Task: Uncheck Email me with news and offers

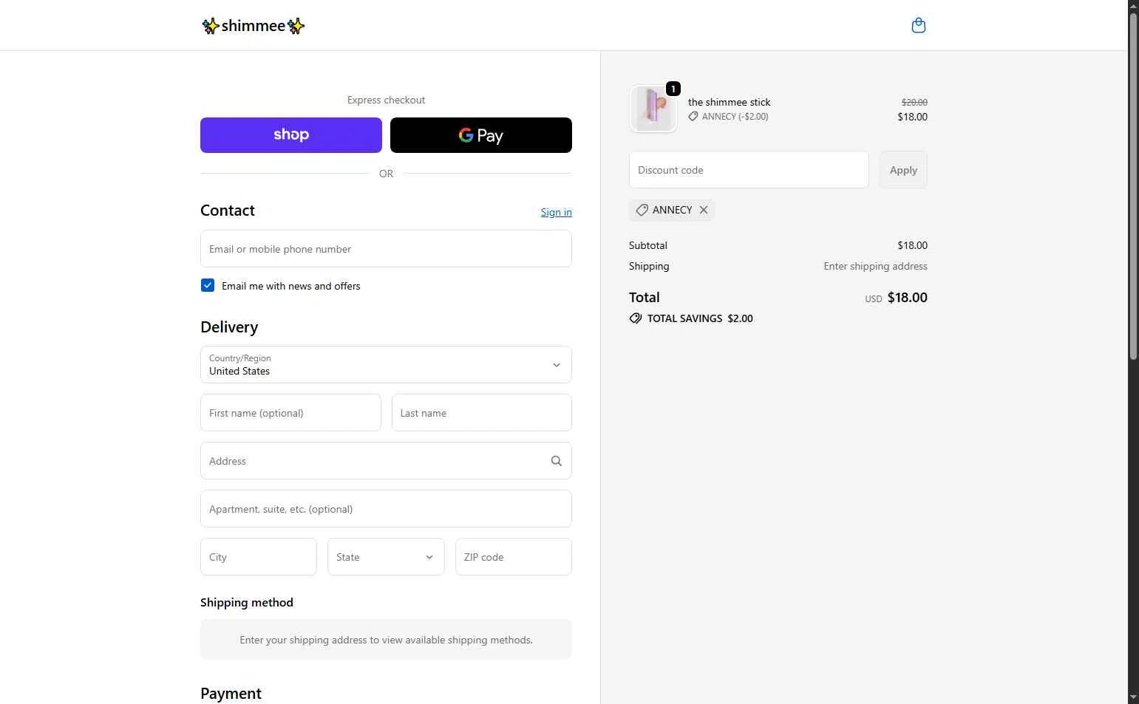Action: [208, 286]
